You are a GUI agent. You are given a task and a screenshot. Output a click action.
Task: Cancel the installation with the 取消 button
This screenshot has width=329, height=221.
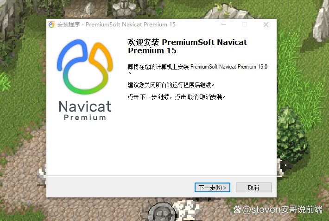click(253, 188)
